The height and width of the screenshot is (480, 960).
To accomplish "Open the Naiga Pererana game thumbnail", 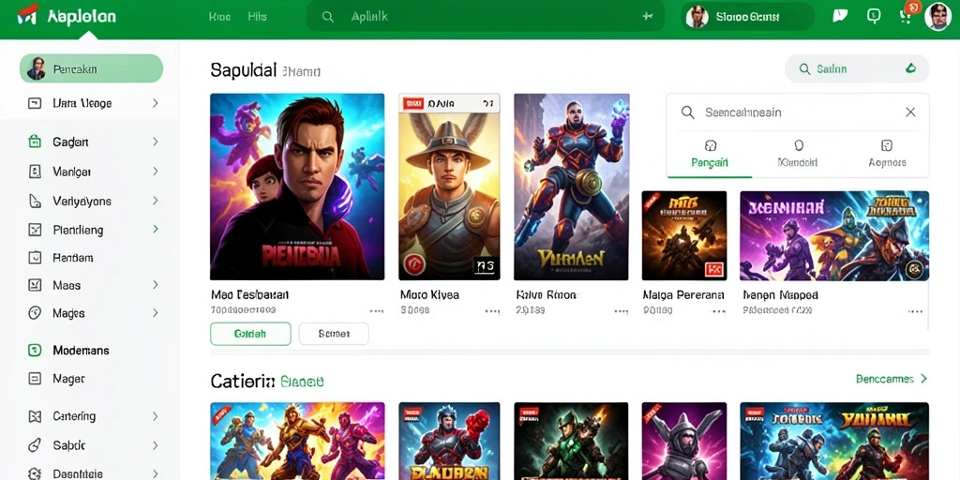I will tap(683, 235).
